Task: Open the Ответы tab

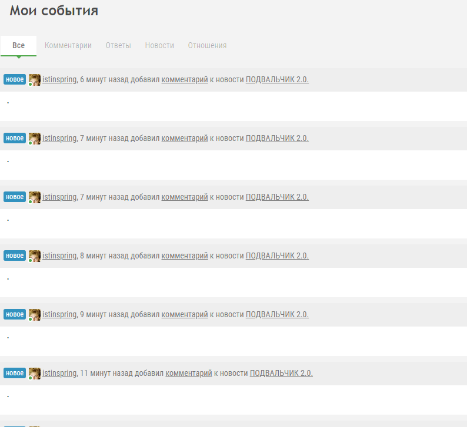Action: 118,45
